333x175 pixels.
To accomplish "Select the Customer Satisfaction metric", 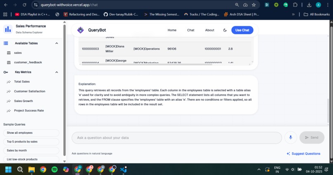I will tap(30, 92).
